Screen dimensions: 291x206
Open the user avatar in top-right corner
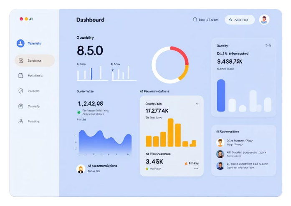(x=264, y=20)
